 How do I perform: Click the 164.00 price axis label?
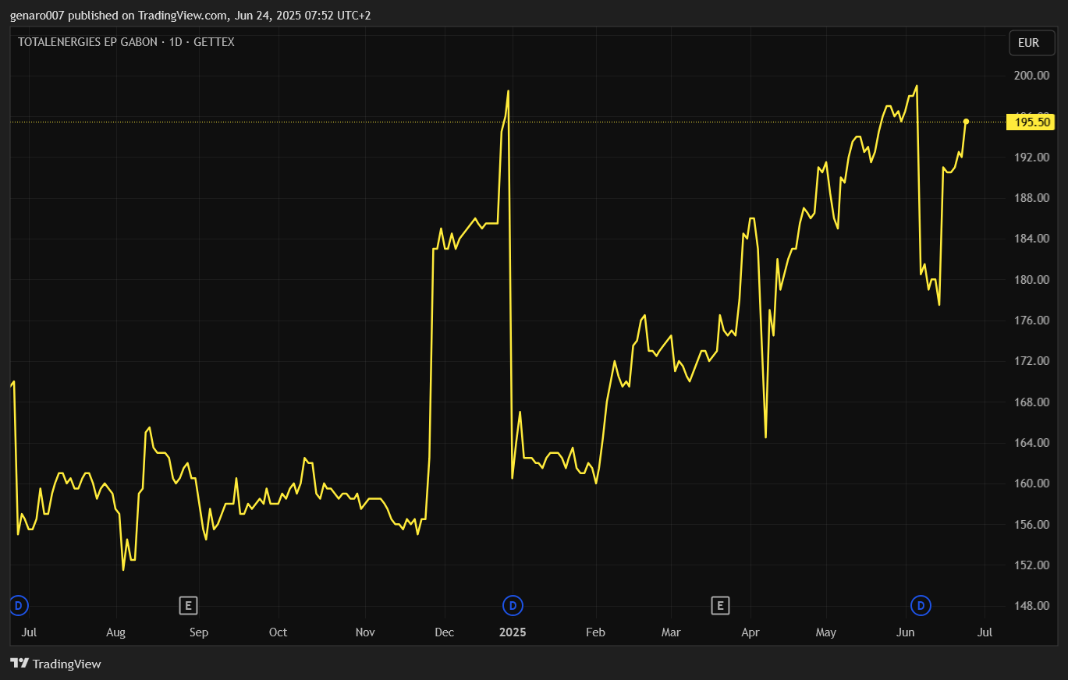click(x=1031, y=443)
